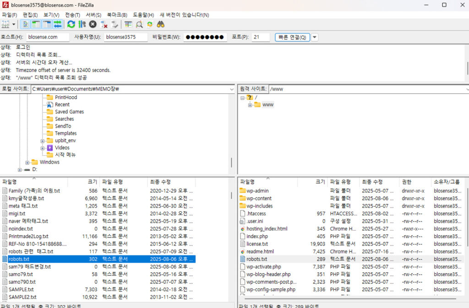Toggle the remote directory tree view
Viewport: 469px width, 308px height.
(x=47, y=25)
